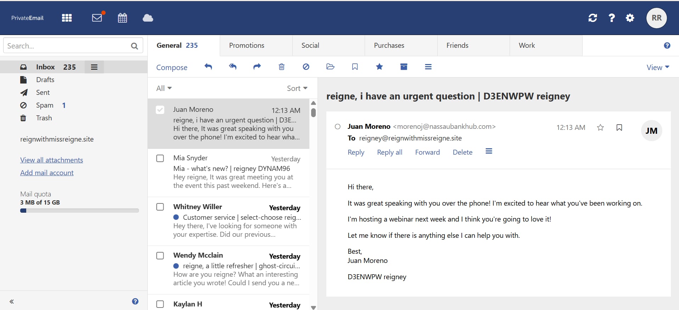Switch to the Promotions tab
679x310 pixels.
pyautogui.click(x=256, y=45)
